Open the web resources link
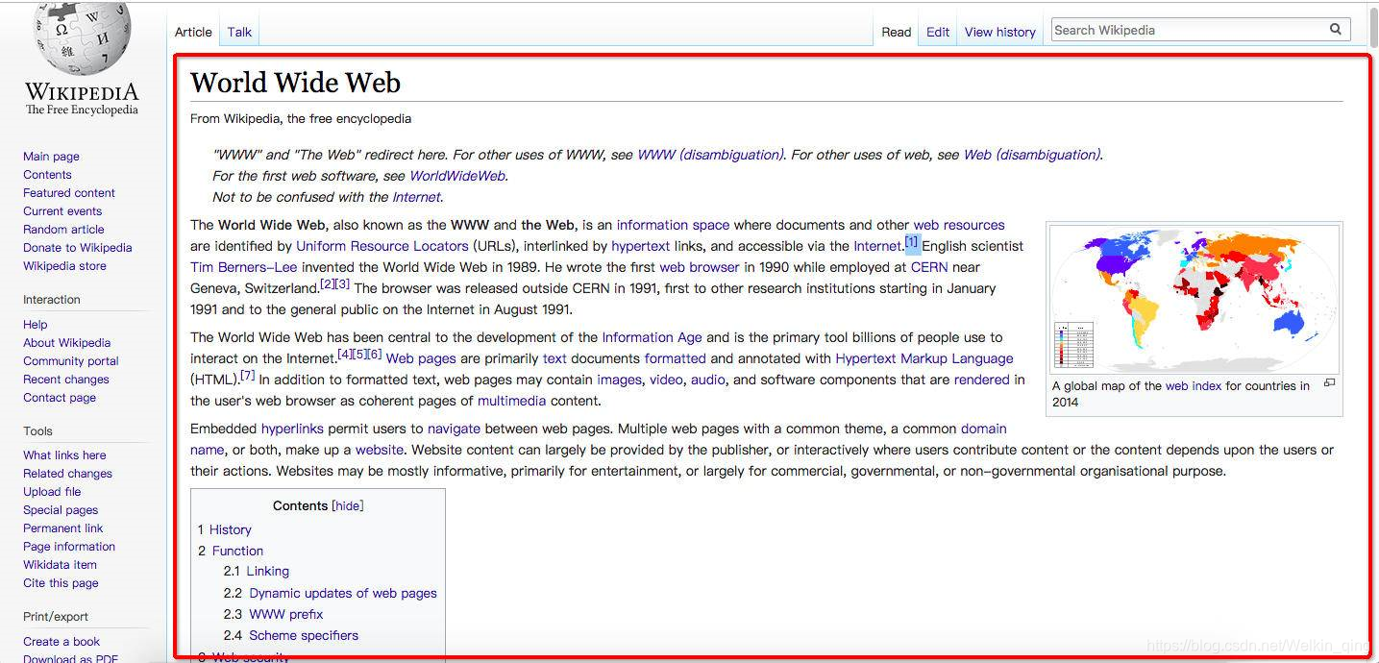Screen dimensions: 1379x663 coord(959,225)
